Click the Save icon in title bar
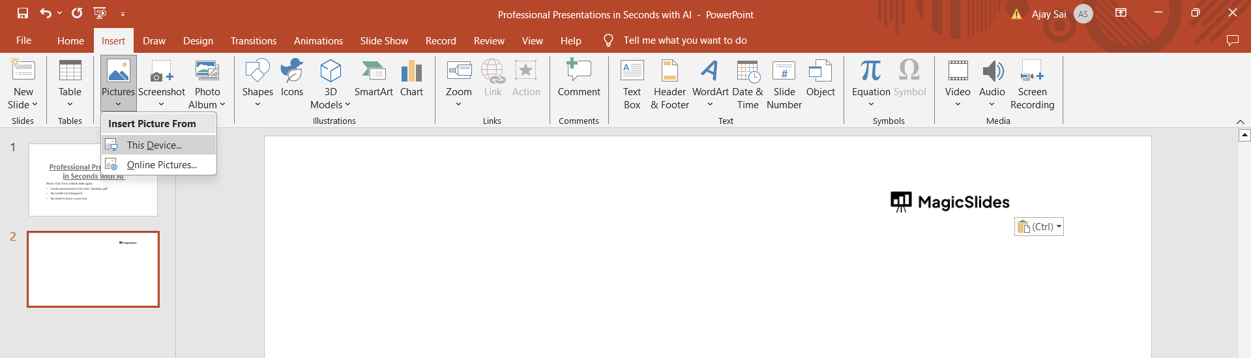Image resolution: width=1251 pixels, height=358 pixels. click(x=23, y=13)
